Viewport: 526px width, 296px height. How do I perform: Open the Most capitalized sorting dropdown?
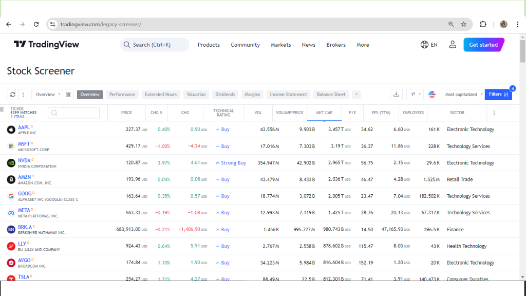tap(461, 95)
